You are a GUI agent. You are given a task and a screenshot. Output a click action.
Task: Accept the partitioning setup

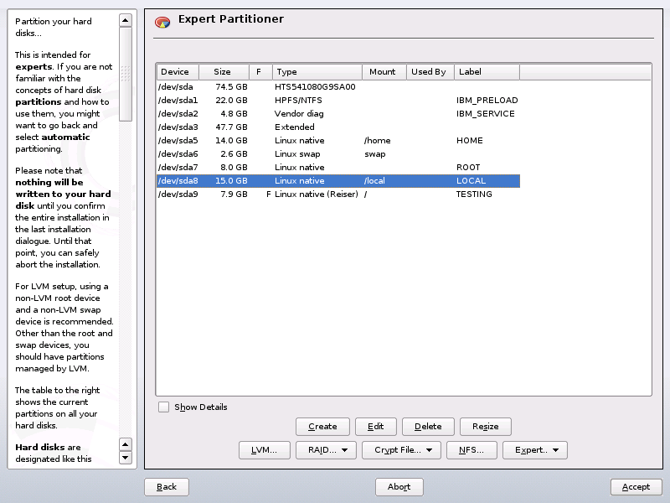(x=636, y=487)
